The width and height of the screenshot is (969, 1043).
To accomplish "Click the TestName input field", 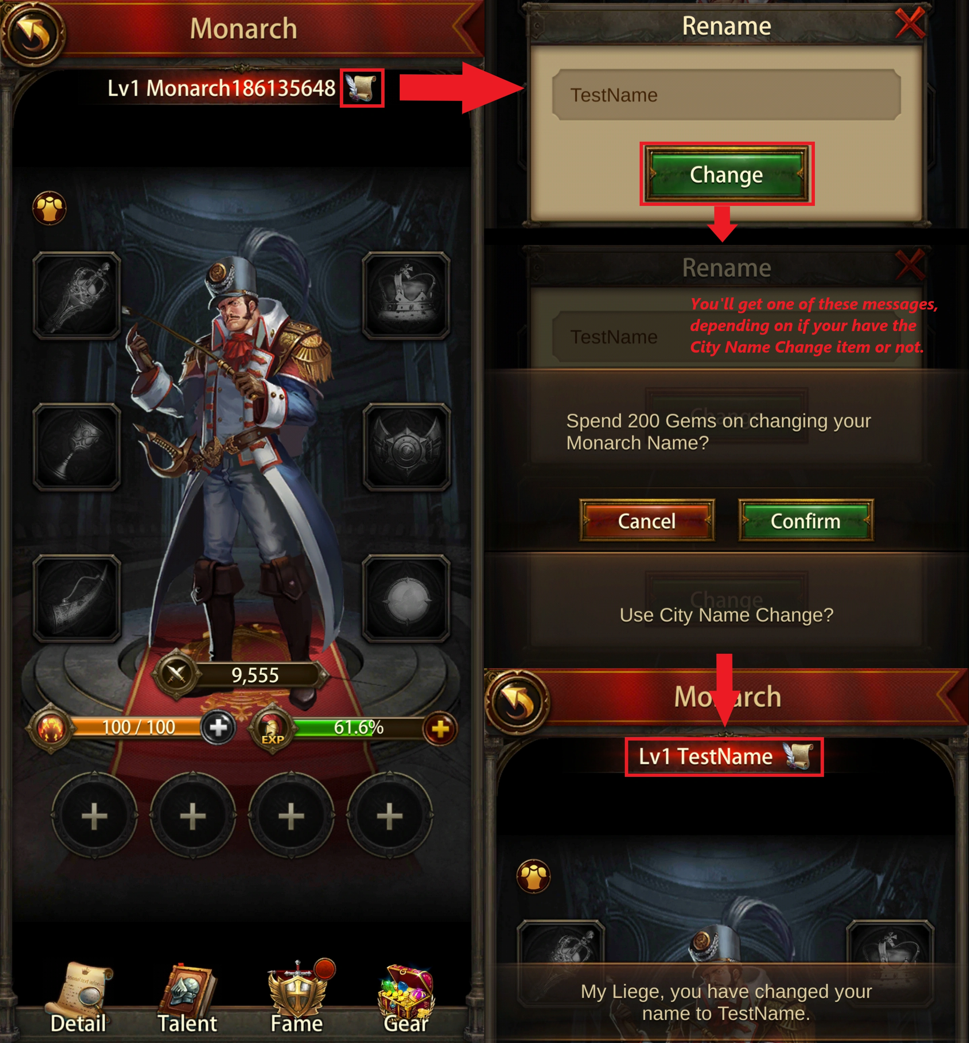I will tap(727, 95).
